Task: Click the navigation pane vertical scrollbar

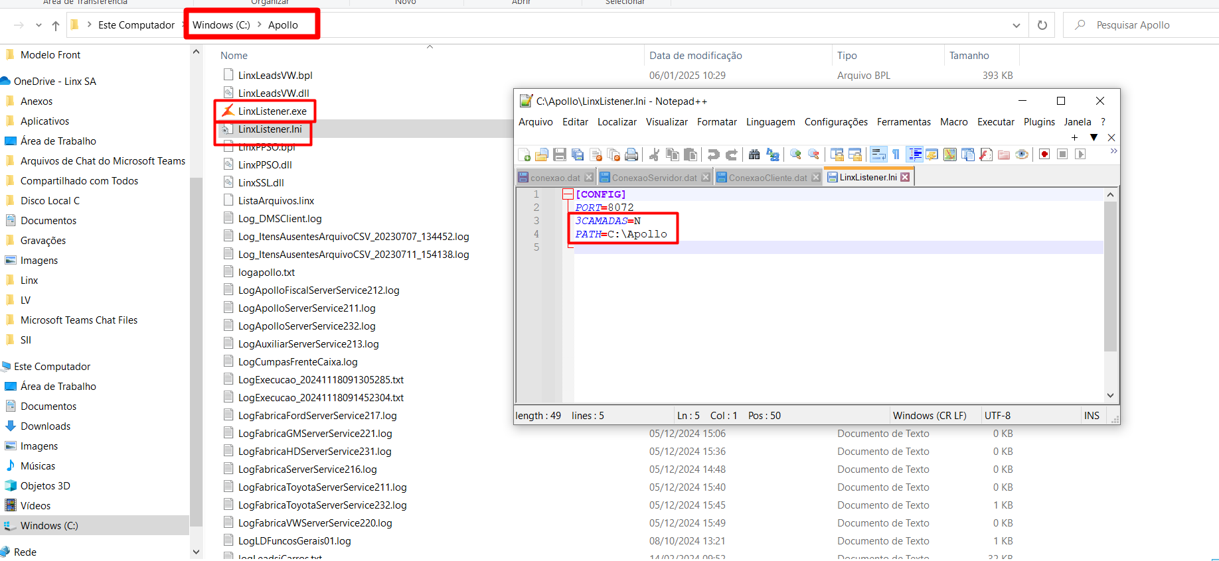Action: (196, 353)
